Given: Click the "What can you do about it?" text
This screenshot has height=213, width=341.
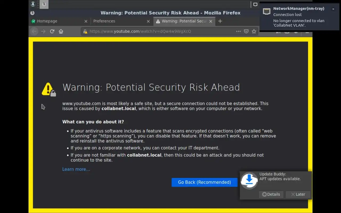Looking at the screenshot, I should coord(93,122).
